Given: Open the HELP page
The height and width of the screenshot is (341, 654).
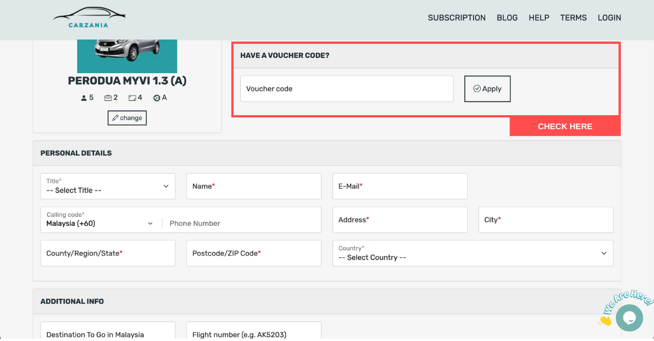Looking at the screenshot, I should (x=539, y=17).
